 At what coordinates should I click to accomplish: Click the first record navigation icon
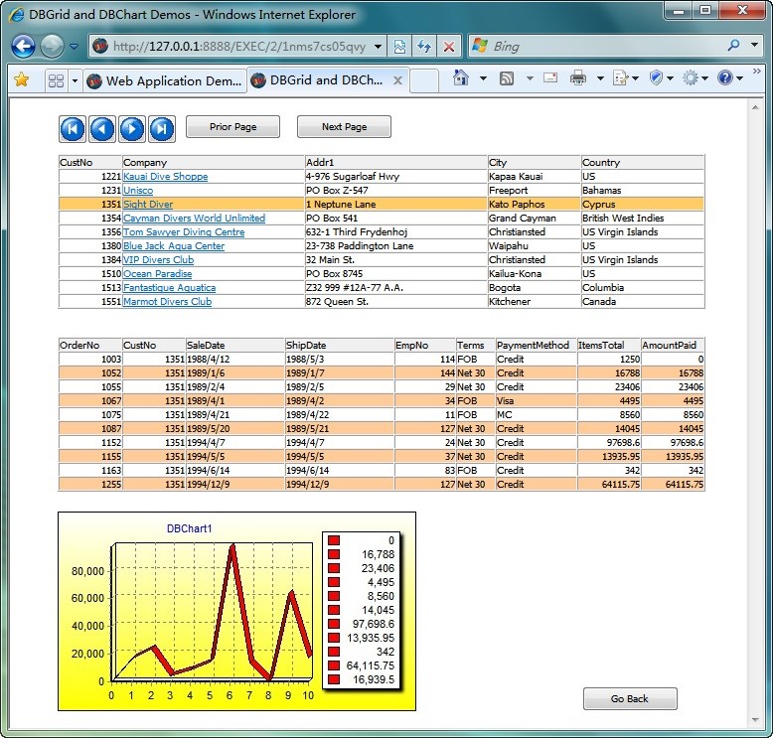(x=73, y=128)
